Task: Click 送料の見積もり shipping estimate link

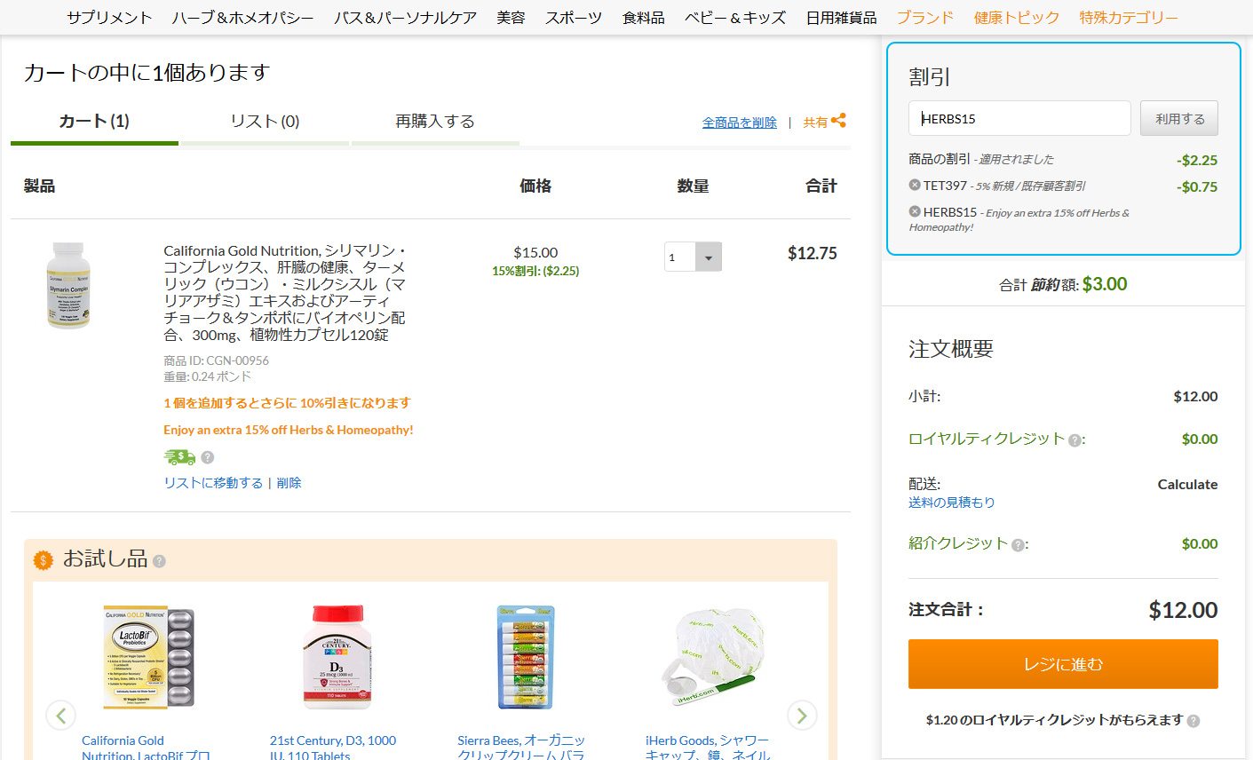Action: point(952,503)
